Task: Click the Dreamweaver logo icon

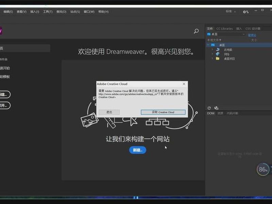Action: pos(1,31)
